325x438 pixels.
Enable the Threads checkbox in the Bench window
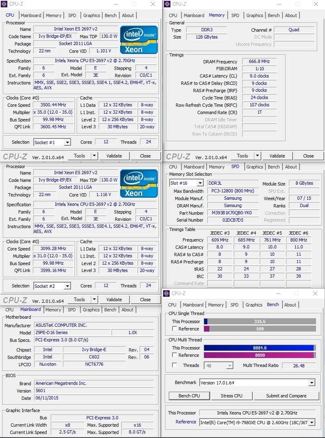pos(174,365)
